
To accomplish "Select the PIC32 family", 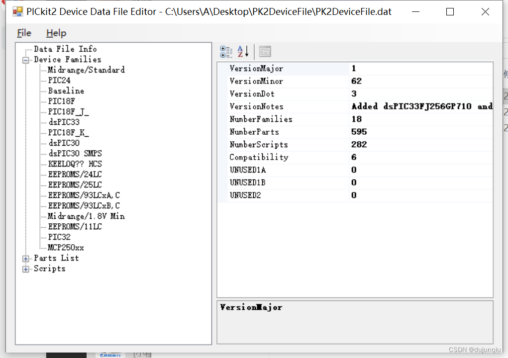I will tap(59, 237).
